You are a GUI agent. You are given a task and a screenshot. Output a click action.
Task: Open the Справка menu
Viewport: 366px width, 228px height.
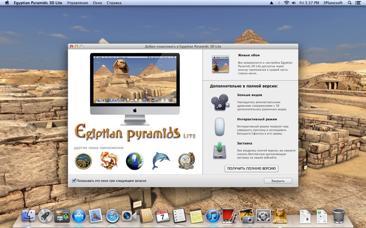[114, 3]
